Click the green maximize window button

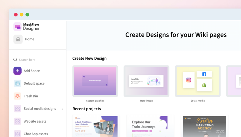coord(27,15)
